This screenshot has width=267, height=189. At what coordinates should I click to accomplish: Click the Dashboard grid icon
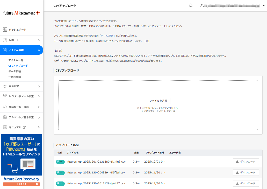(5, 30)
